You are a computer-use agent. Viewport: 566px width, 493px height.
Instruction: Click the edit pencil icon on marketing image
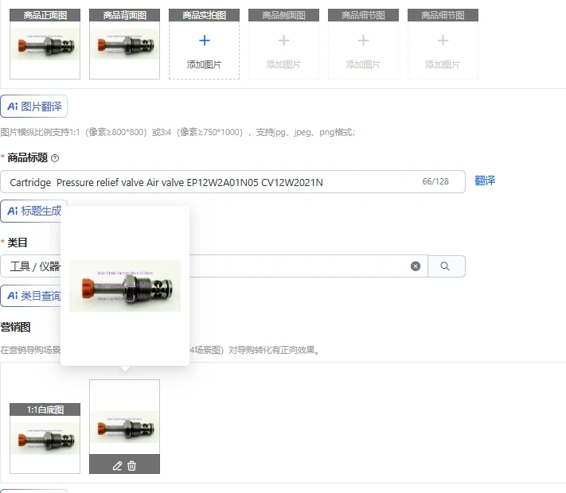(x=117, y=466)
